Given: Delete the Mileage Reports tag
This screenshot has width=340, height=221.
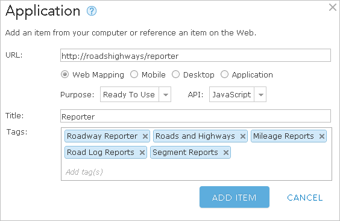Looking at the screenshot, I should [321, 136].
